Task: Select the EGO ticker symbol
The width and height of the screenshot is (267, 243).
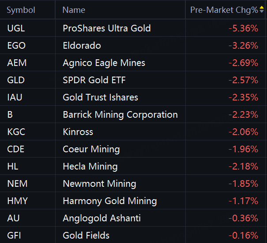Action: 17,46
